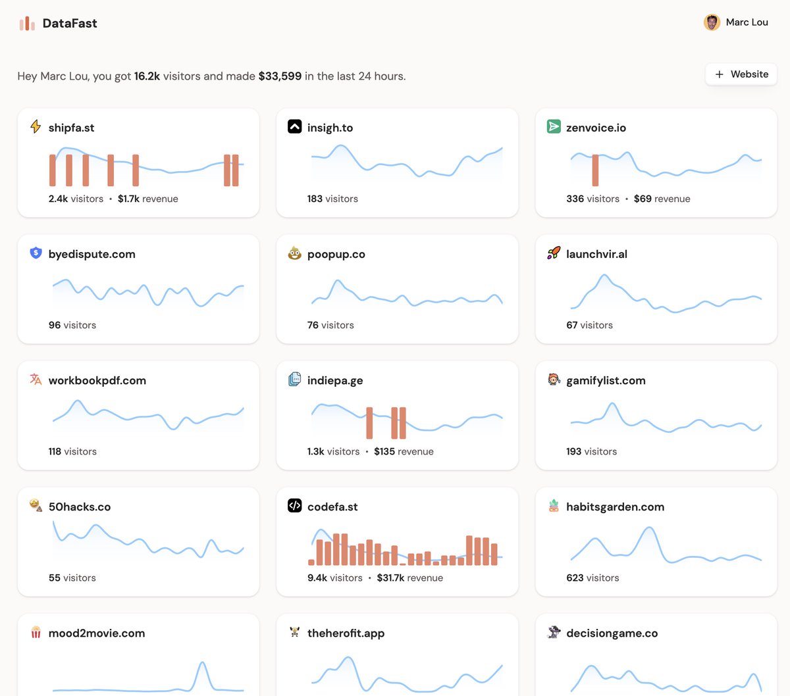The width and height of the screenshot is (790, 696).
Task: Click the 50hacks.co face icon
Action: tap(36, 506)
